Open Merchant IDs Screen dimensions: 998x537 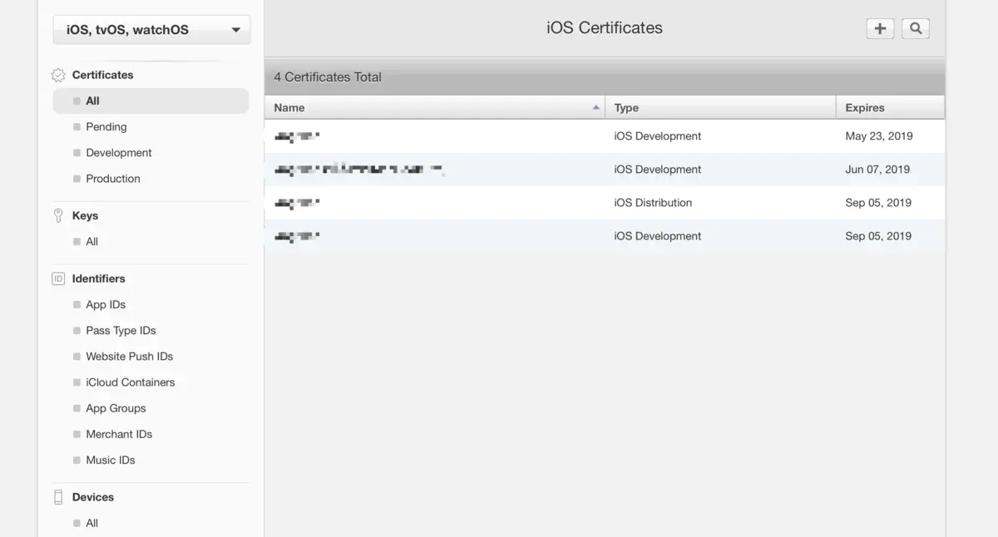click(x=119, y=434)
